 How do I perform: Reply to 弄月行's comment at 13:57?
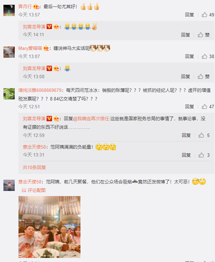point(189,15)
